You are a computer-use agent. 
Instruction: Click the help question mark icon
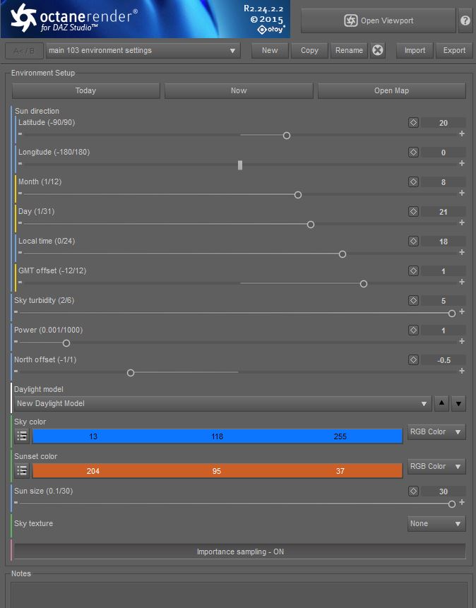tap(465, 20)
